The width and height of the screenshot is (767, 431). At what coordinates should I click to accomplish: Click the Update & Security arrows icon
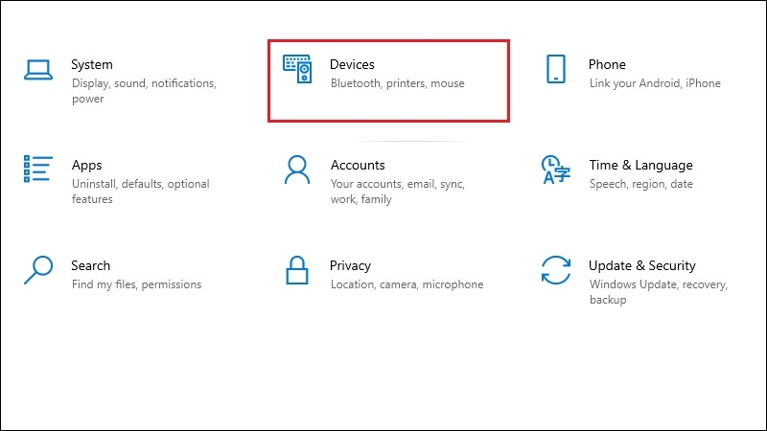[x=556, y=270]
